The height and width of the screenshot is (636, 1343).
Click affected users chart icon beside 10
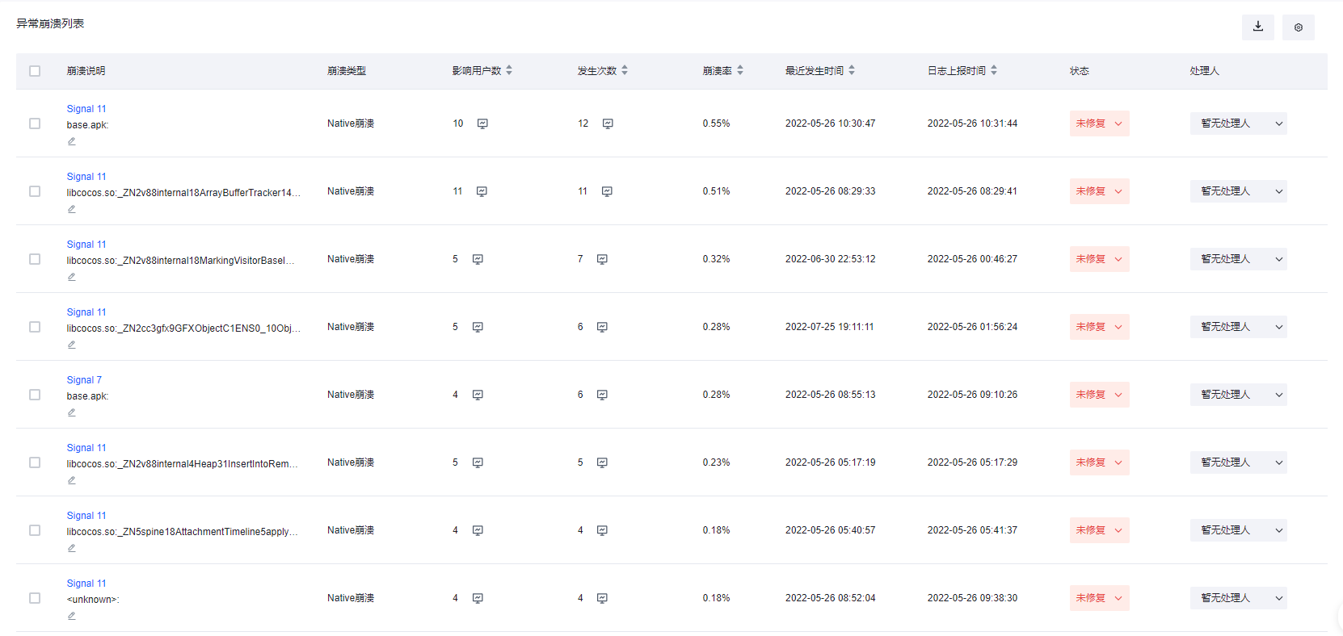click(x=482, y=123)
